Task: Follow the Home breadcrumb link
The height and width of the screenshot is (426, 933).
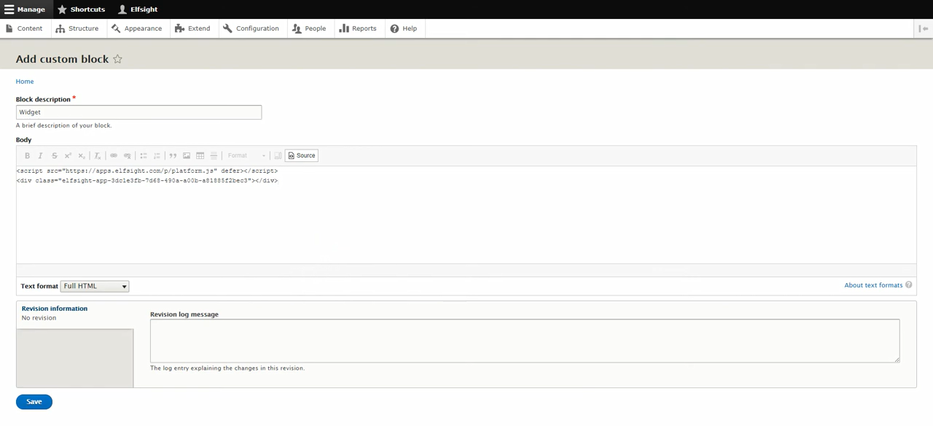Action: tap(25, 82)
